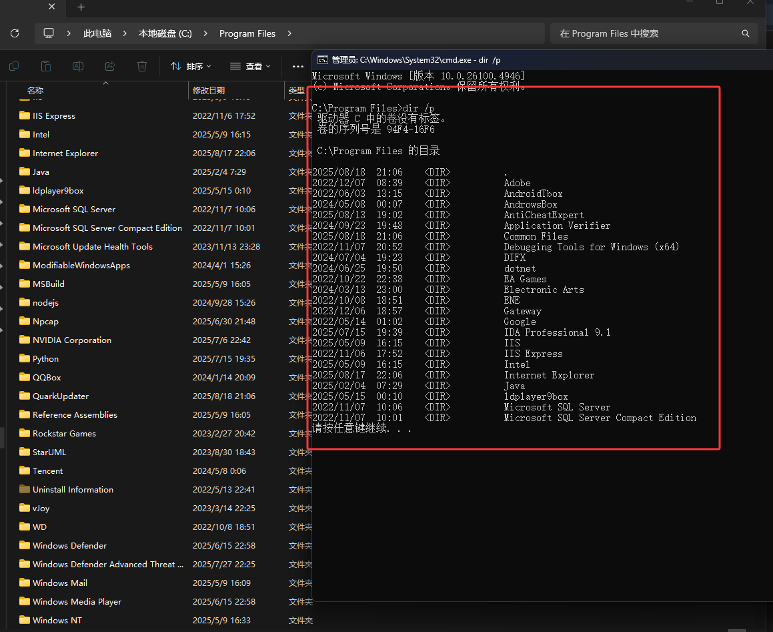Click 本地磁盘 (C:) breadcrumb
This screenshot has width=773, height=632.
165,33
